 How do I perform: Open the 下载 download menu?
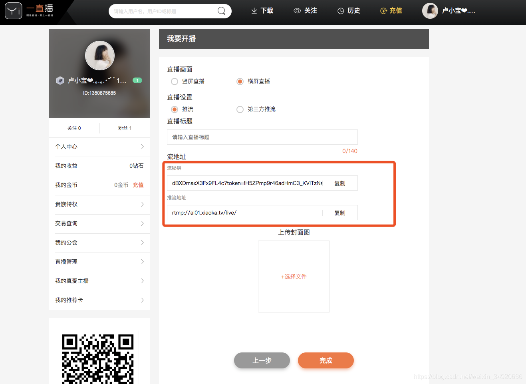(x=262, y=11)
